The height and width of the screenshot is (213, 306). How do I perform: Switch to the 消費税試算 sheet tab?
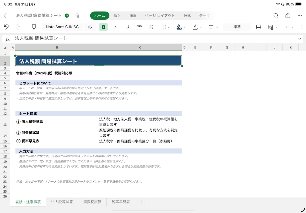pyautogui.click(x=92, y=202)
